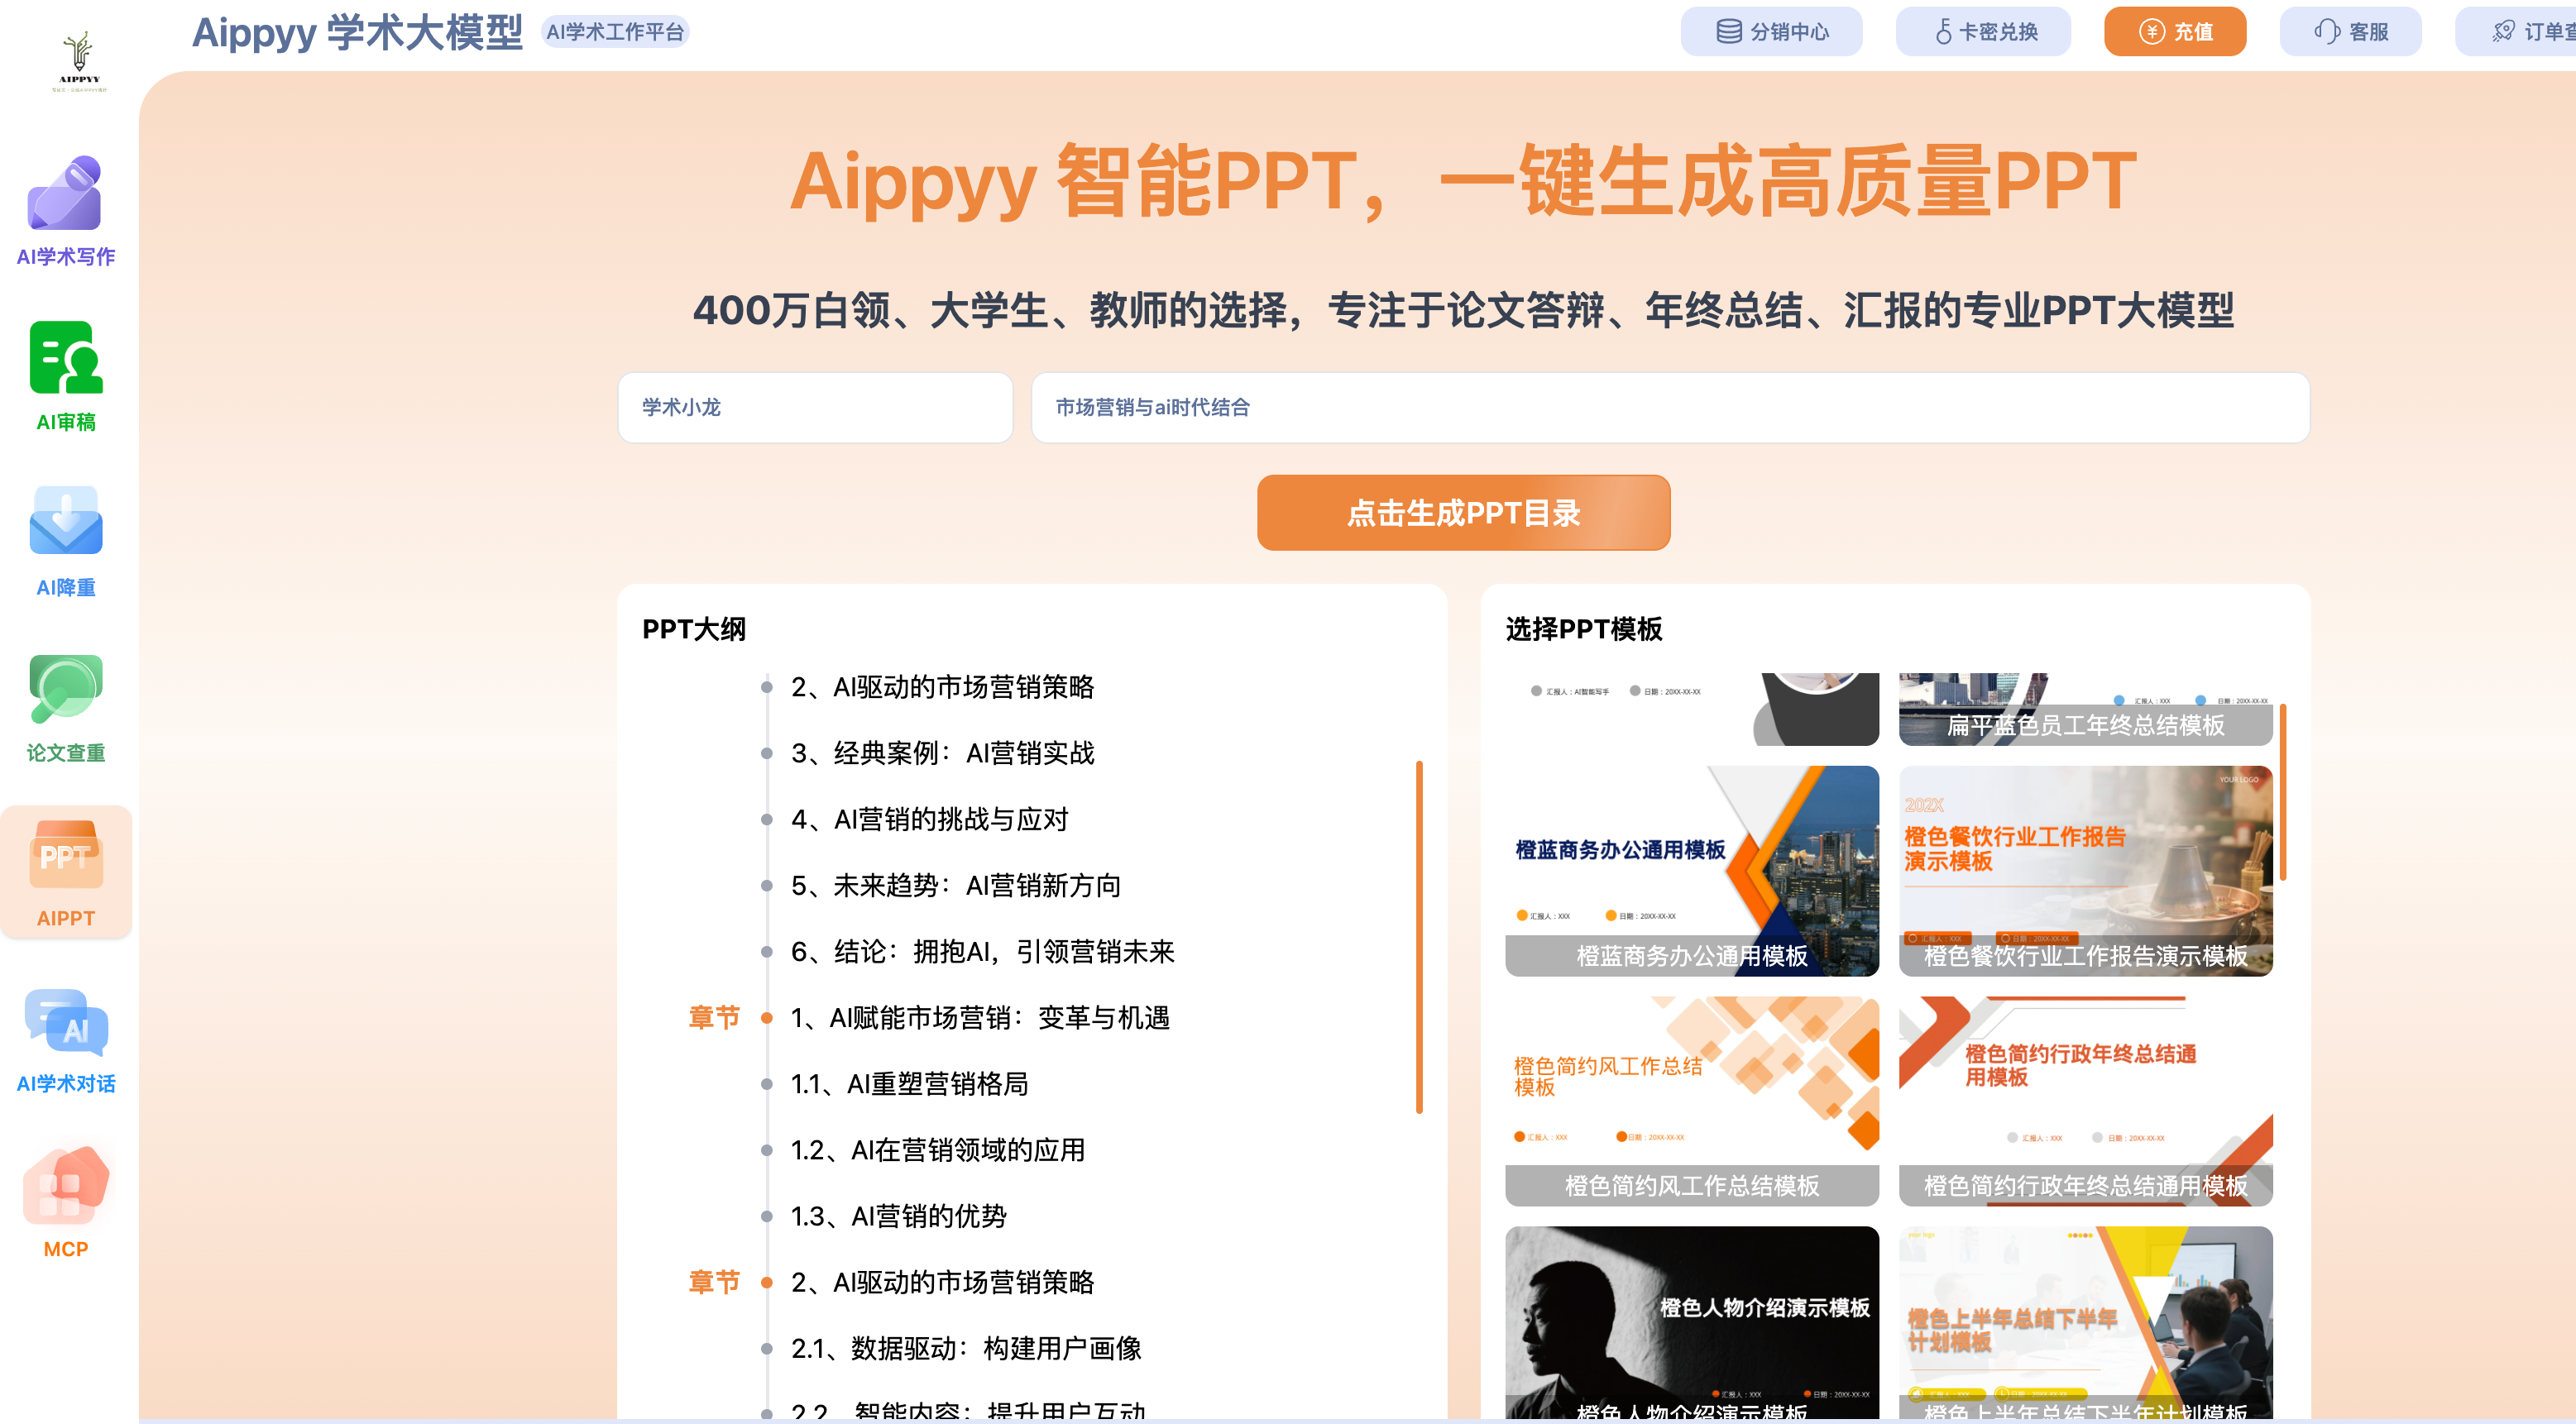This screenshot has width=2576, height=1424.
Task: Contact 客服 customer service
Action: click(x=2350, y=31)
